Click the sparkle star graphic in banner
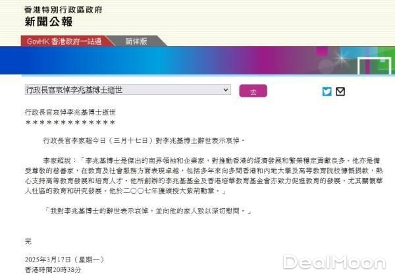 [342, 57]
